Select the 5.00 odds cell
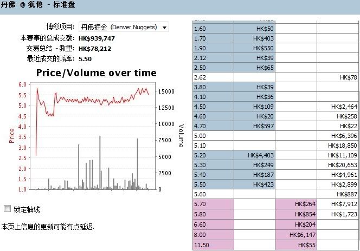The image size is (360, 251). tap(213, 136)
